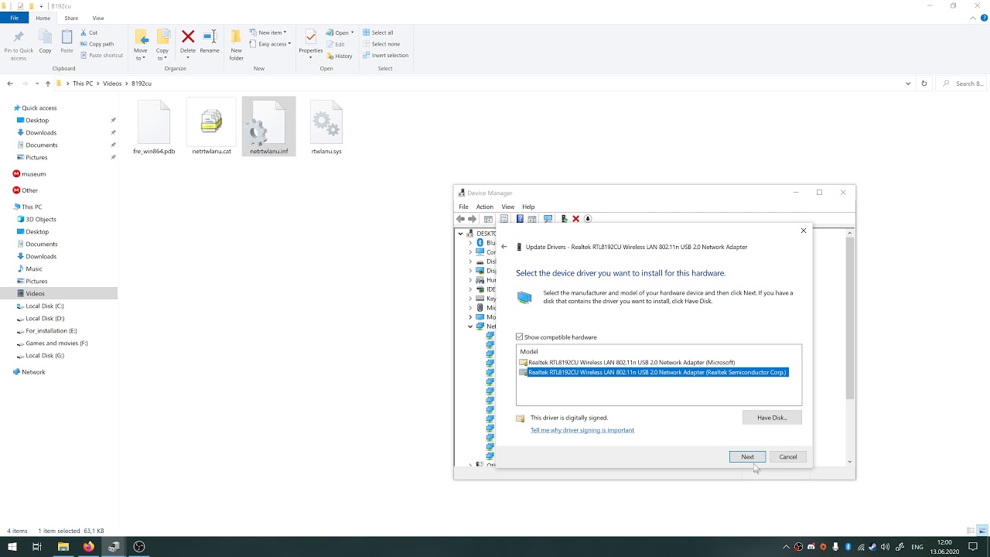Click the Back arrow in Device Manager toolbar

tap(461, 219)
